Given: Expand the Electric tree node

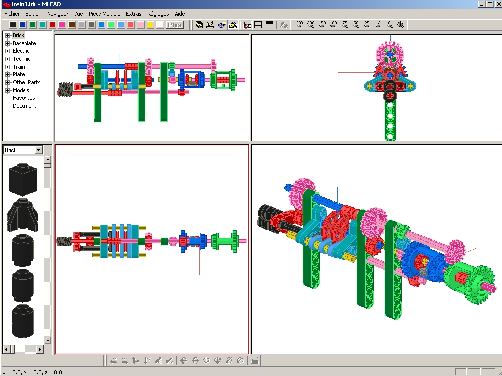Looking at the screenshot, I should [8, 51].
